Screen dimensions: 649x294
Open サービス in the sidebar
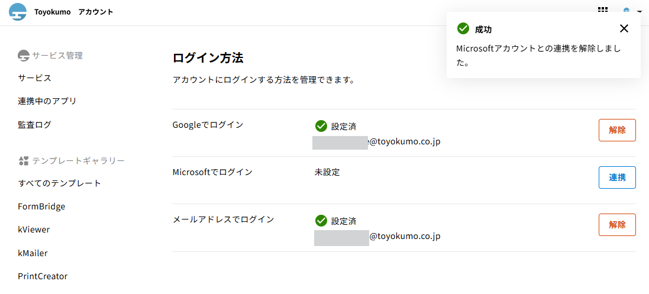(x=34, y=78)
